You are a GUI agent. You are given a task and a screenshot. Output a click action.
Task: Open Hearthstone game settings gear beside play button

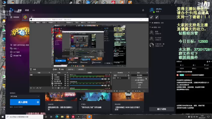38,102
